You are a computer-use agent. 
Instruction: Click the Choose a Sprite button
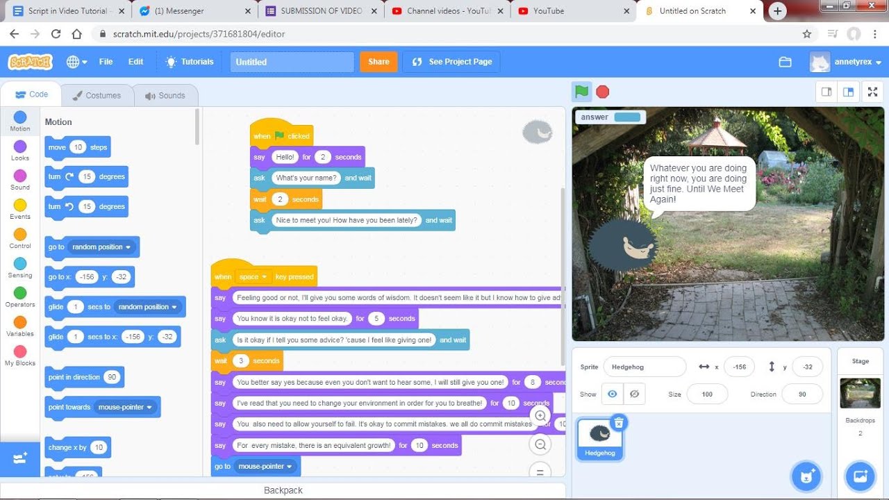806,476
